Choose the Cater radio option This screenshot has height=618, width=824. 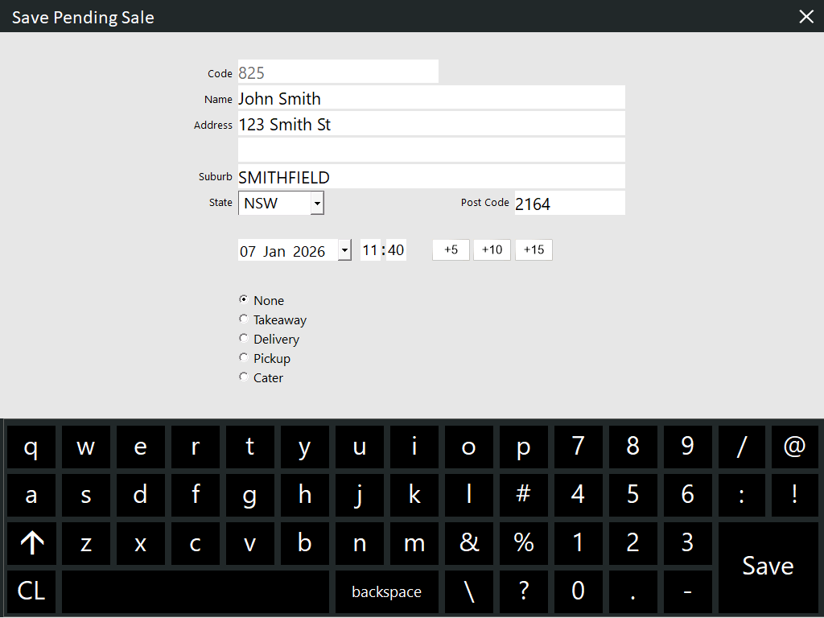coord(244,377)
